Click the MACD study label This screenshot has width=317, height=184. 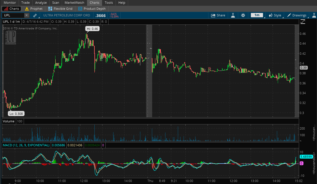(26, 145)
